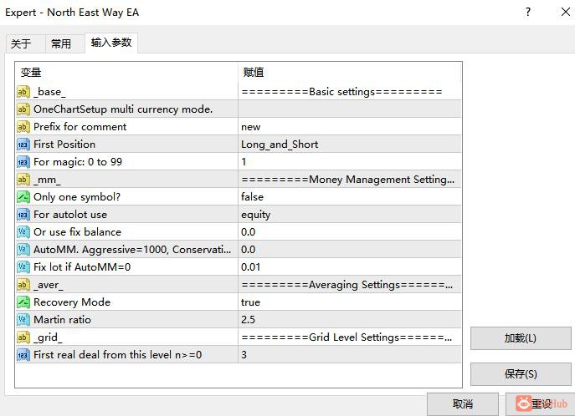Select the Recovery Mode label
575x416 pixels.
72,302
